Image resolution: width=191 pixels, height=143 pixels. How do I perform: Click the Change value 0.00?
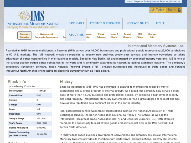39,105
